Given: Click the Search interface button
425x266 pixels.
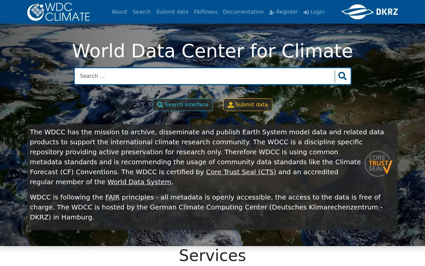Looking at the screenshot, I should tap(183, 105).
